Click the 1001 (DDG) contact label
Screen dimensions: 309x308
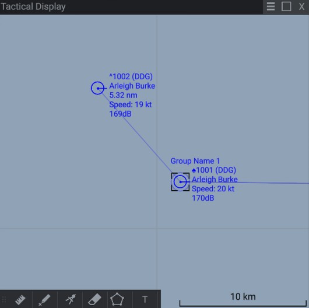[x=214, y=170]
